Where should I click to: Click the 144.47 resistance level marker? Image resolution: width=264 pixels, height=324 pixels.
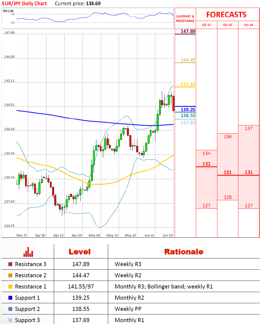188,60
